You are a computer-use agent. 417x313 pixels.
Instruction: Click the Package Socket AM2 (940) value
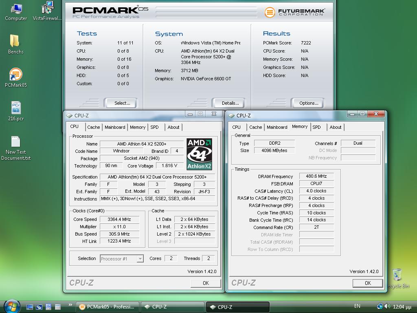(x=141, y=158)
